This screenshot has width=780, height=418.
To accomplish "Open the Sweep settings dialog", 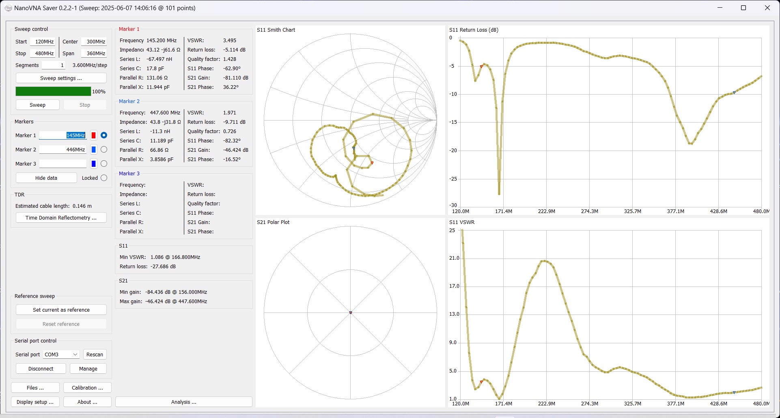I will pyautogui.click(x=61, y=78).
